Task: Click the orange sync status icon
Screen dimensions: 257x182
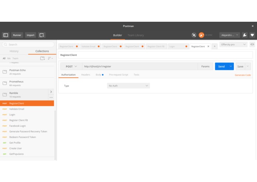Action: (x=202, y=35)
